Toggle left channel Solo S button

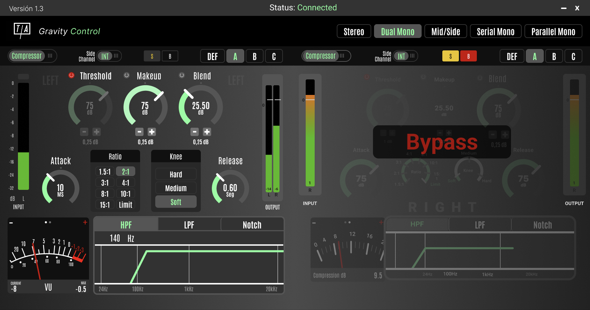[152, 56]
